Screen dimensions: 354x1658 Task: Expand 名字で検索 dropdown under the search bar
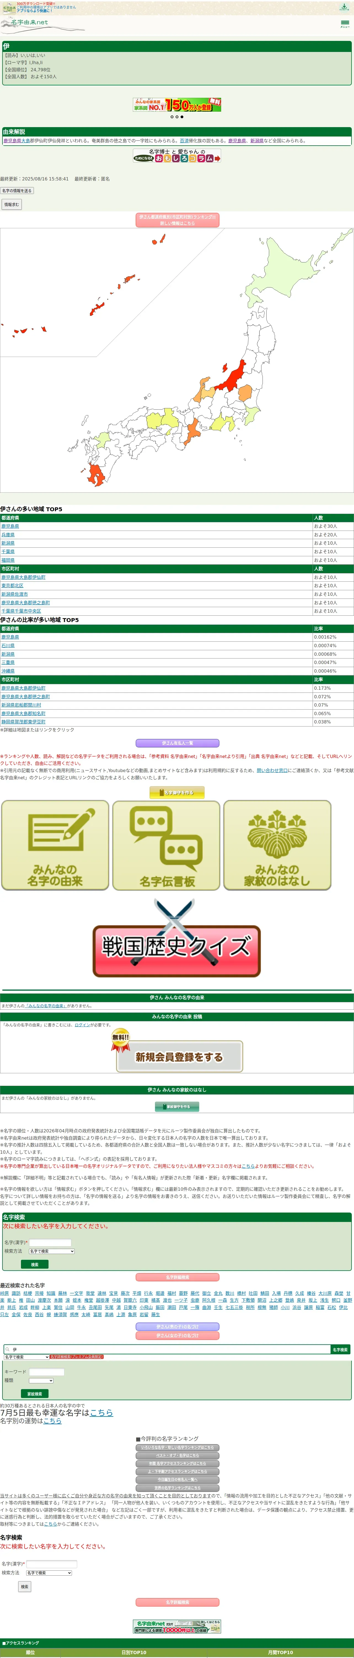tap(26, 1357)
